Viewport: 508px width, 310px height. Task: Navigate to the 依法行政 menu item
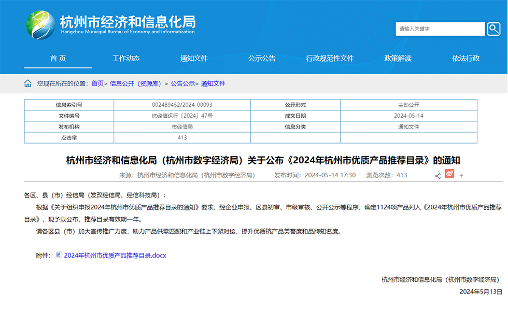point(466,59)
